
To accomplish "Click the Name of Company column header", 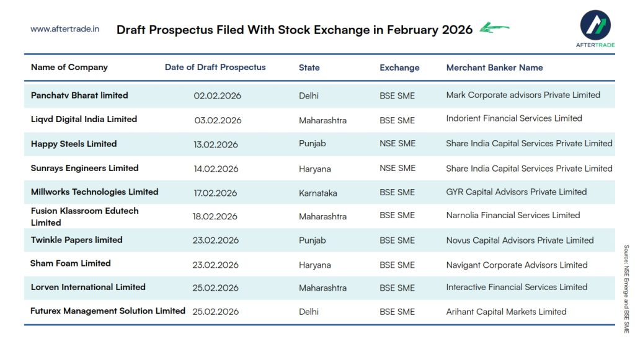I will point(69,68).
